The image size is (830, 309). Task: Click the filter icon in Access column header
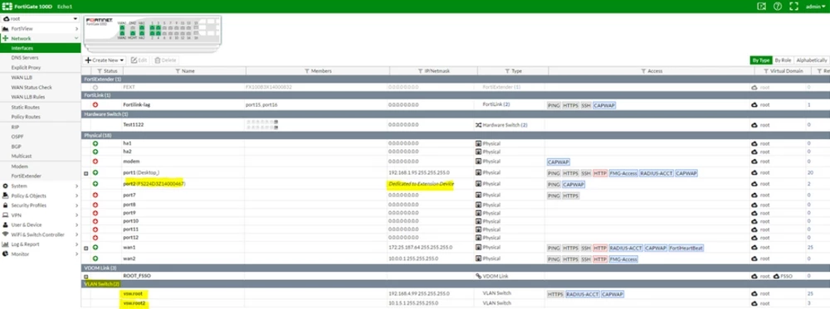click(x=643, y=70)
